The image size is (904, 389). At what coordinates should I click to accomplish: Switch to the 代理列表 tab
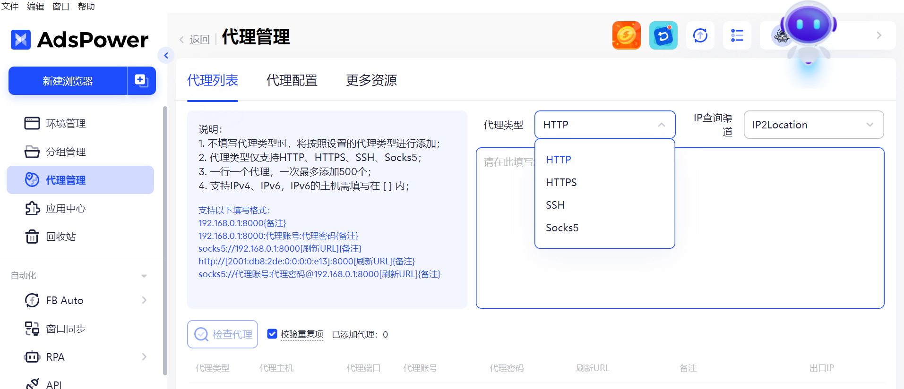[x=213, y=80]
